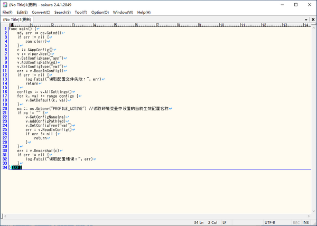Image resolution: width=317 pixels, height=226 pixels.
Task: Open the Search(S) menu
Action: (62, 12)
